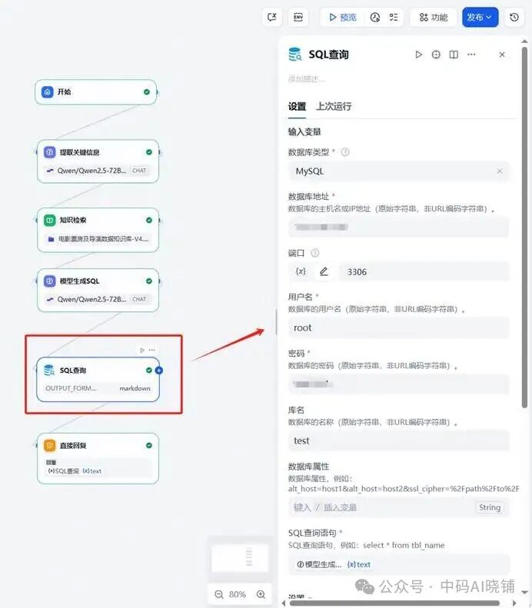Close the SQL查询 settings panel
Screen dimensions: 532x608
coord(502,55)
